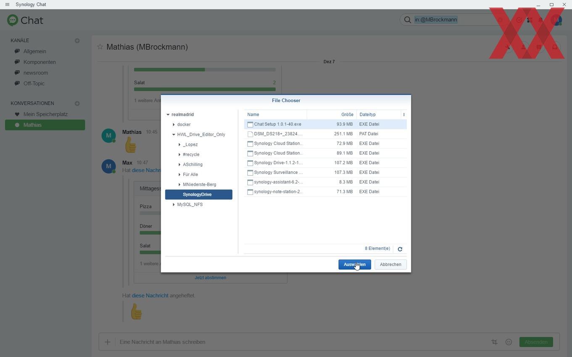Click file icon of DSM_DS218+ PAT file
Image resolution: width=572 pixels, height=357 pixels.
point(250,134)
